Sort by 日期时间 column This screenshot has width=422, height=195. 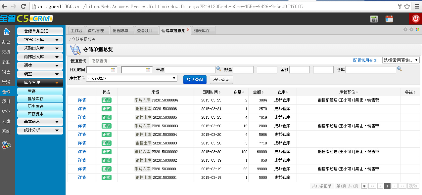(x=211, y=92)
